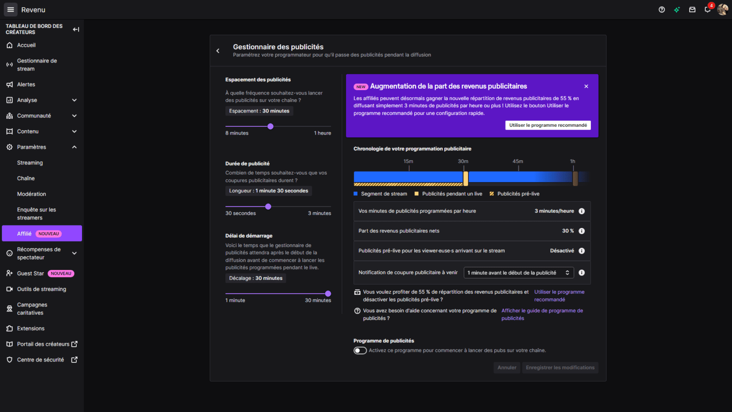Click the Guest Star NOUVEAU badge

(x=61, y=274)
